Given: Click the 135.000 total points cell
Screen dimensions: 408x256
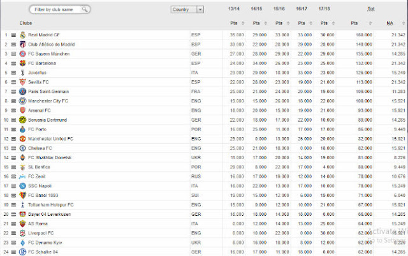Looking at the screenshot, I should tap(364, 53).
